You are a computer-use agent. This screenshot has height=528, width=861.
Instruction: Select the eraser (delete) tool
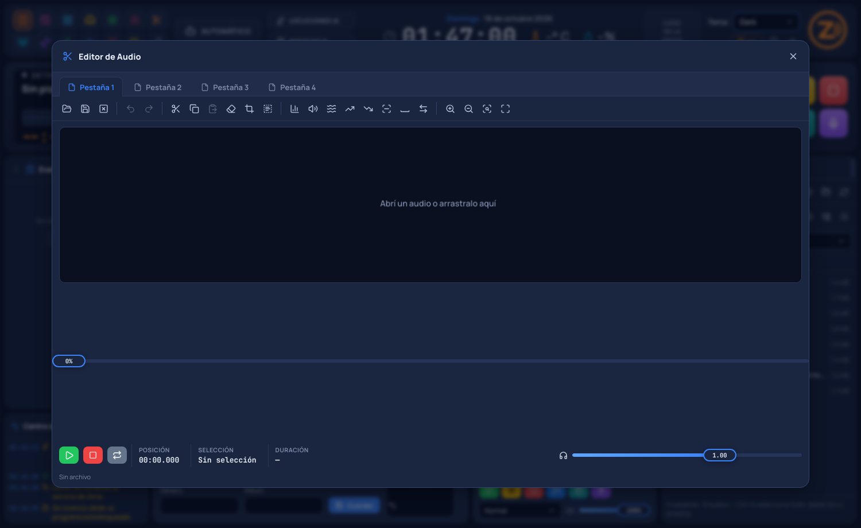pyautogui.click(x=231, y=109)
